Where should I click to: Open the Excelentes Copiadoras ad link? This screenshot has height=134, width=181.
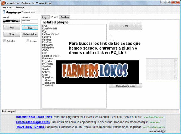point(33,122)
